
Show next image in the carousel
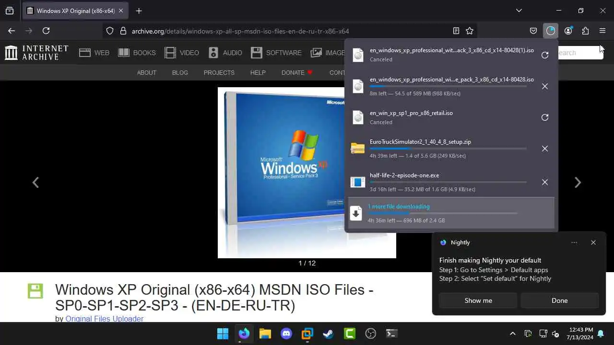[578, 183]
